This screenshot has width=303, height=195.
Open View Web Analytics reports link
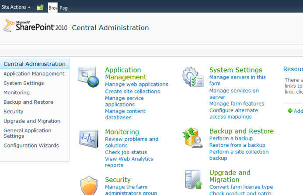click(129, 162)
